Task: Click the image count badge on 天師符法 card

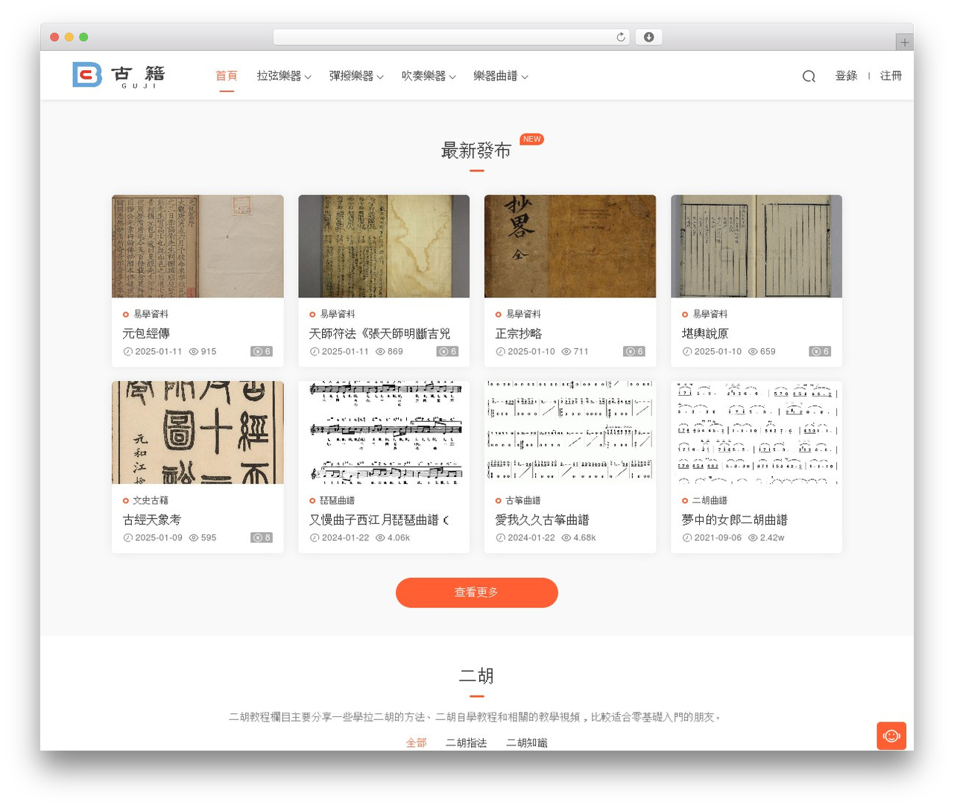Action: 447,351
